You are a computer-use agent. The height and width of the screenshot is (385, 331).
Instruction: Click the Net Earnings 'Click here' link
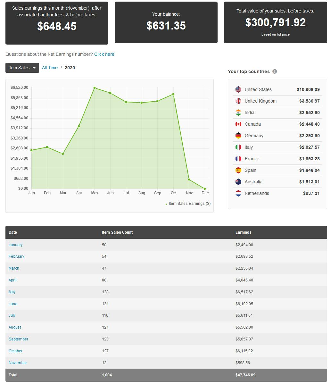pyautogui.click(x=104, y=54)
